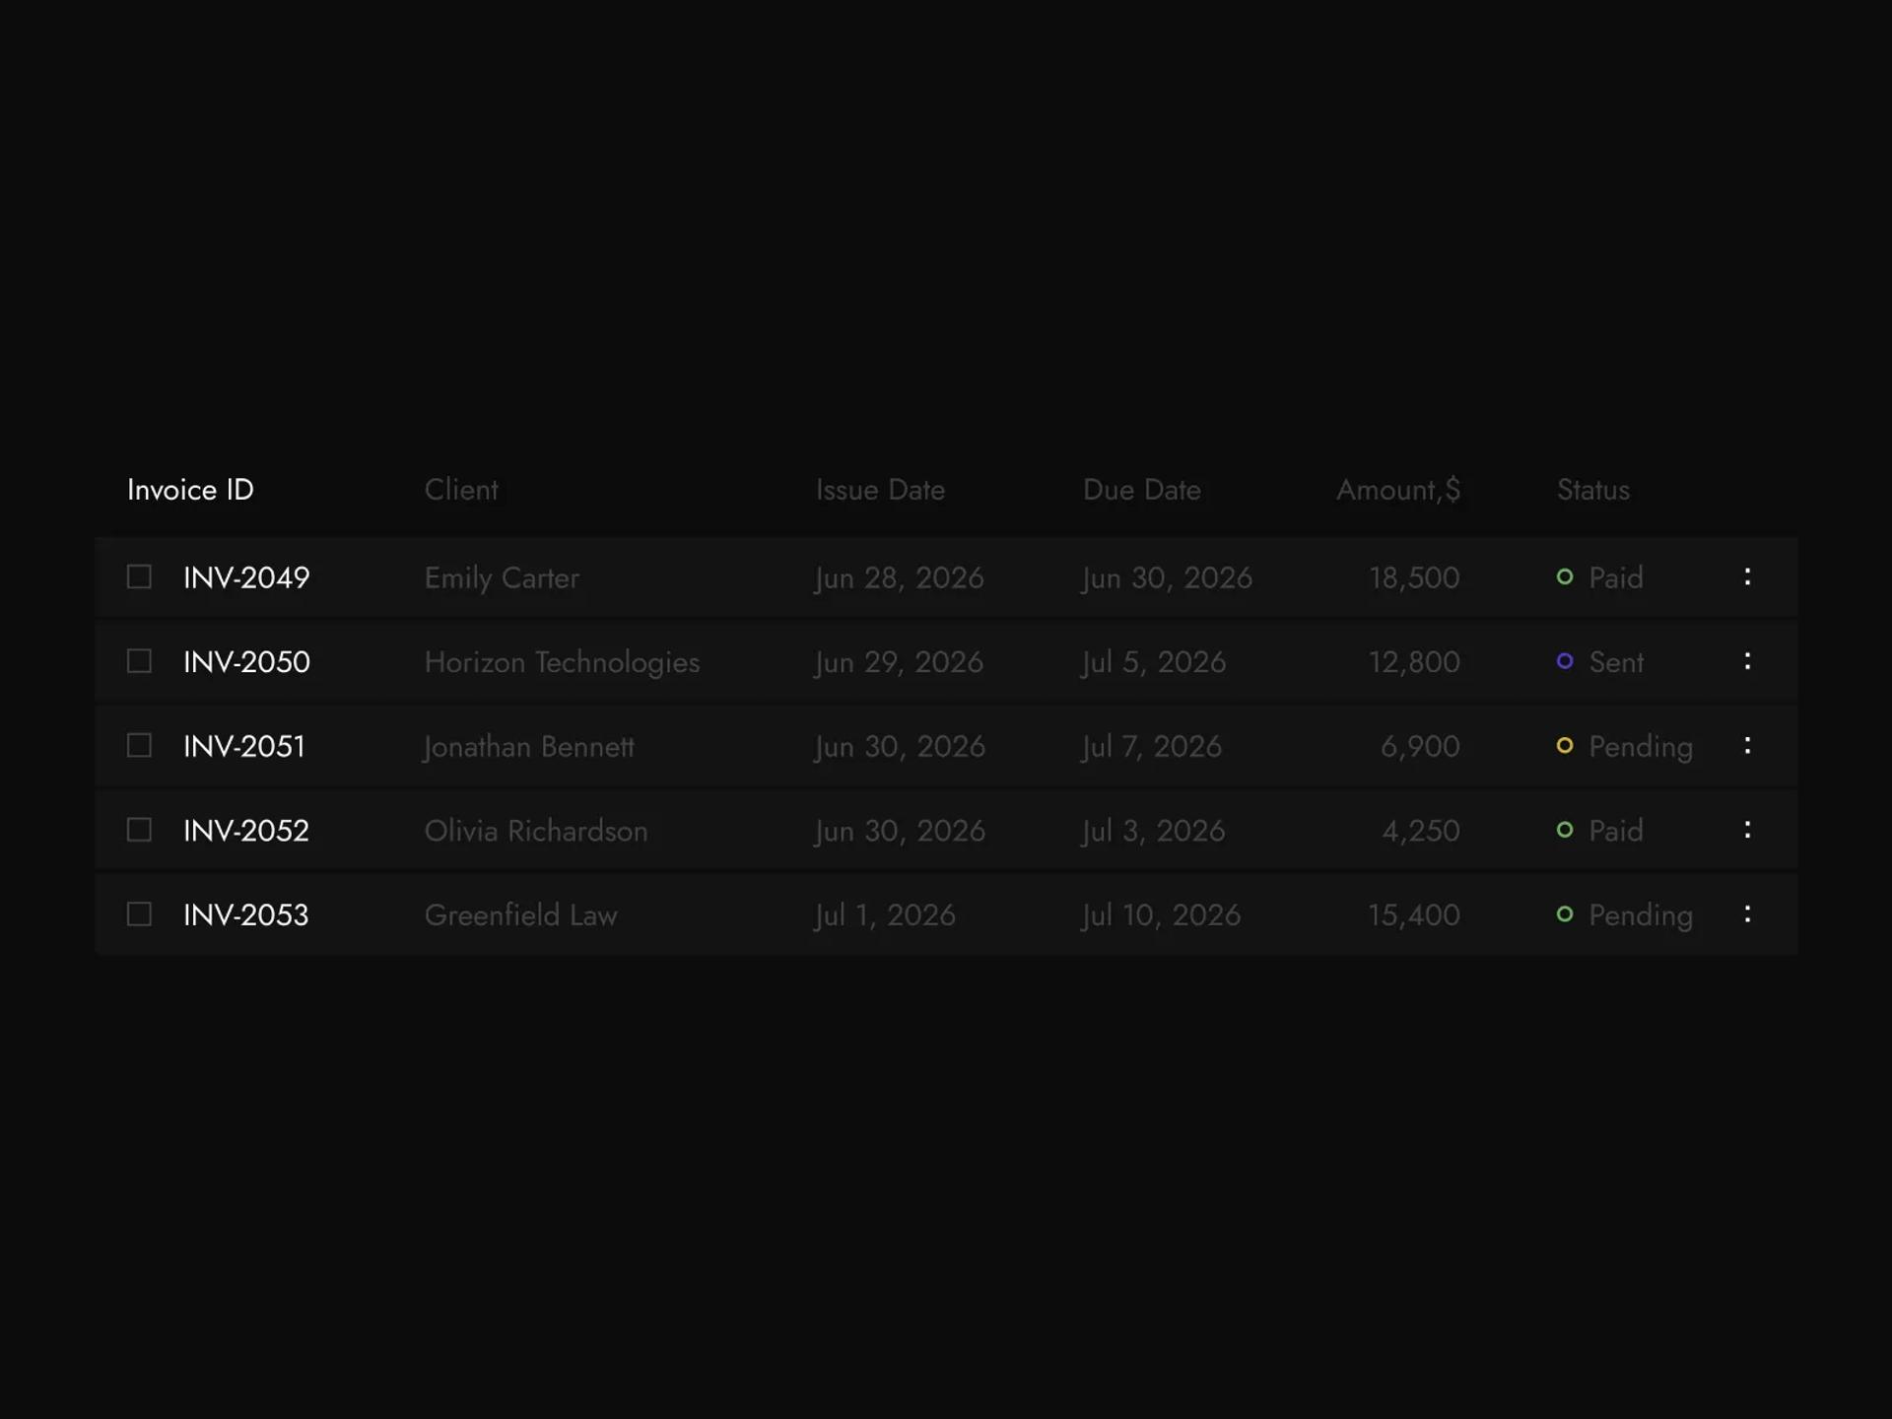The image size is (1892, 1419).
Task: Click the green status dot for INV-2052
Action: tap(1564, 830)
